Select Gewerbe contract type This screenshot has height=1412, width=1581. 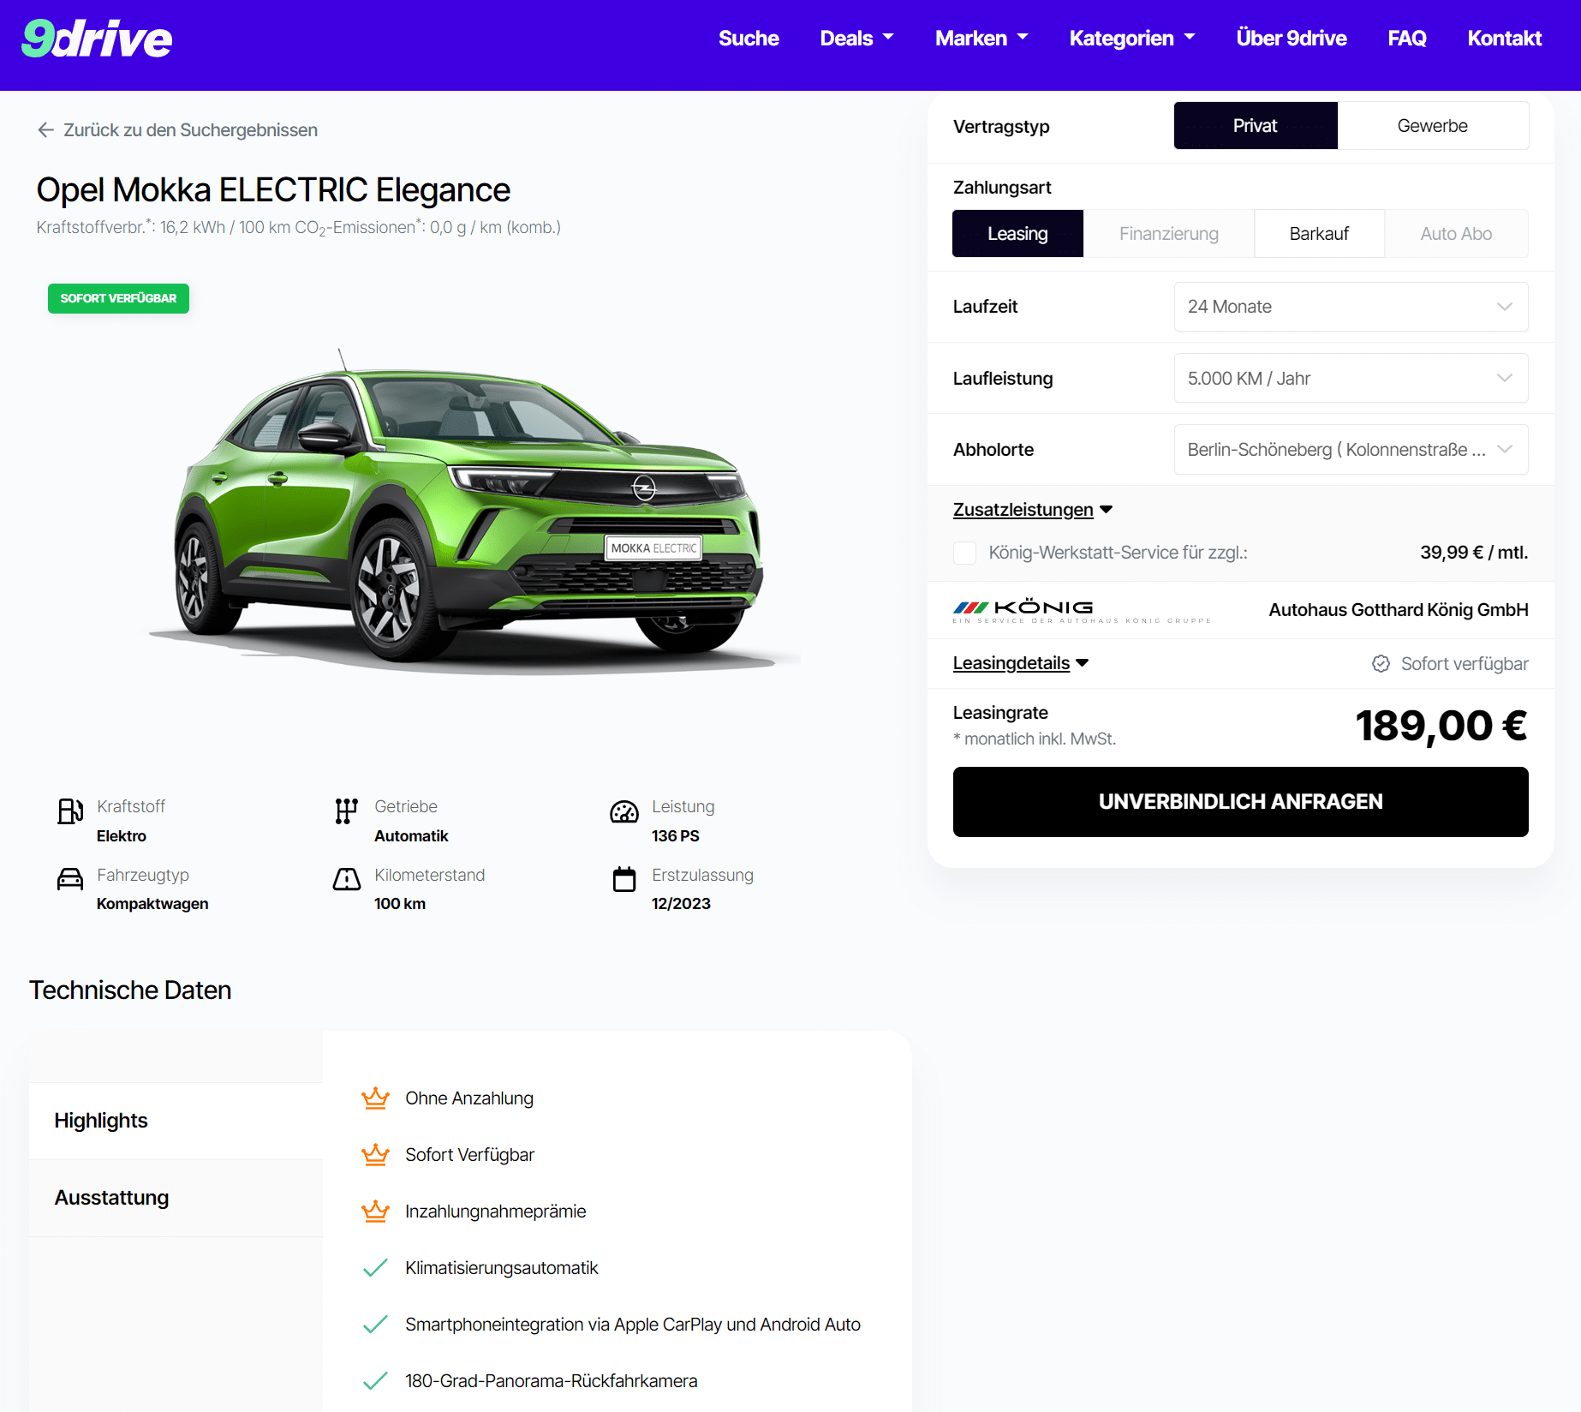[1433, 126]
